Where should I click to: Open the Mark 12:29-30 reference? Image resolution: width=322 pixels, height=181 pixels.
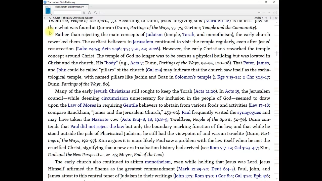pos(193,169)
